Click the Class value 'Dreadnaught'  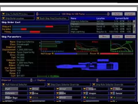click(23, 44)
